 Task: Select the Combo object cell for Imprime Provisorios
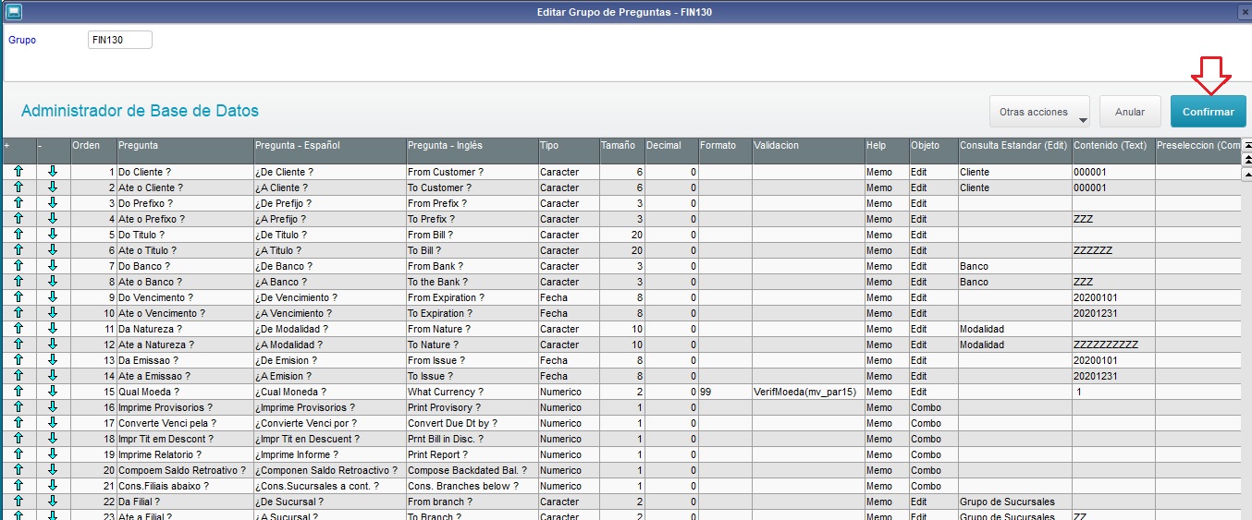coord(934,407)
